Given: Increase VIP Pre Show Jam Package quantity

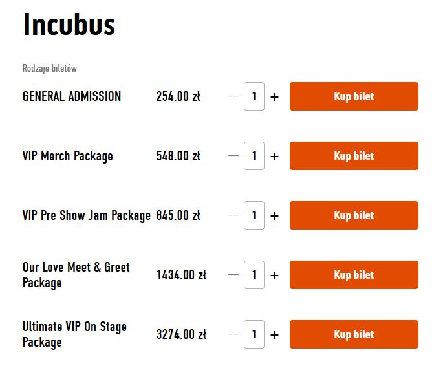Looking at the screenshot, I should tap(274, 216).
